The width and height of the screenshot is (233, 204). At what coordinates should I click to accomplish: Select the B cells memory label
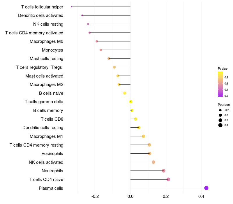pos(48,110)
